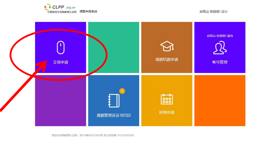Click the blank orange tile under 帐号管理

[220, 101]
